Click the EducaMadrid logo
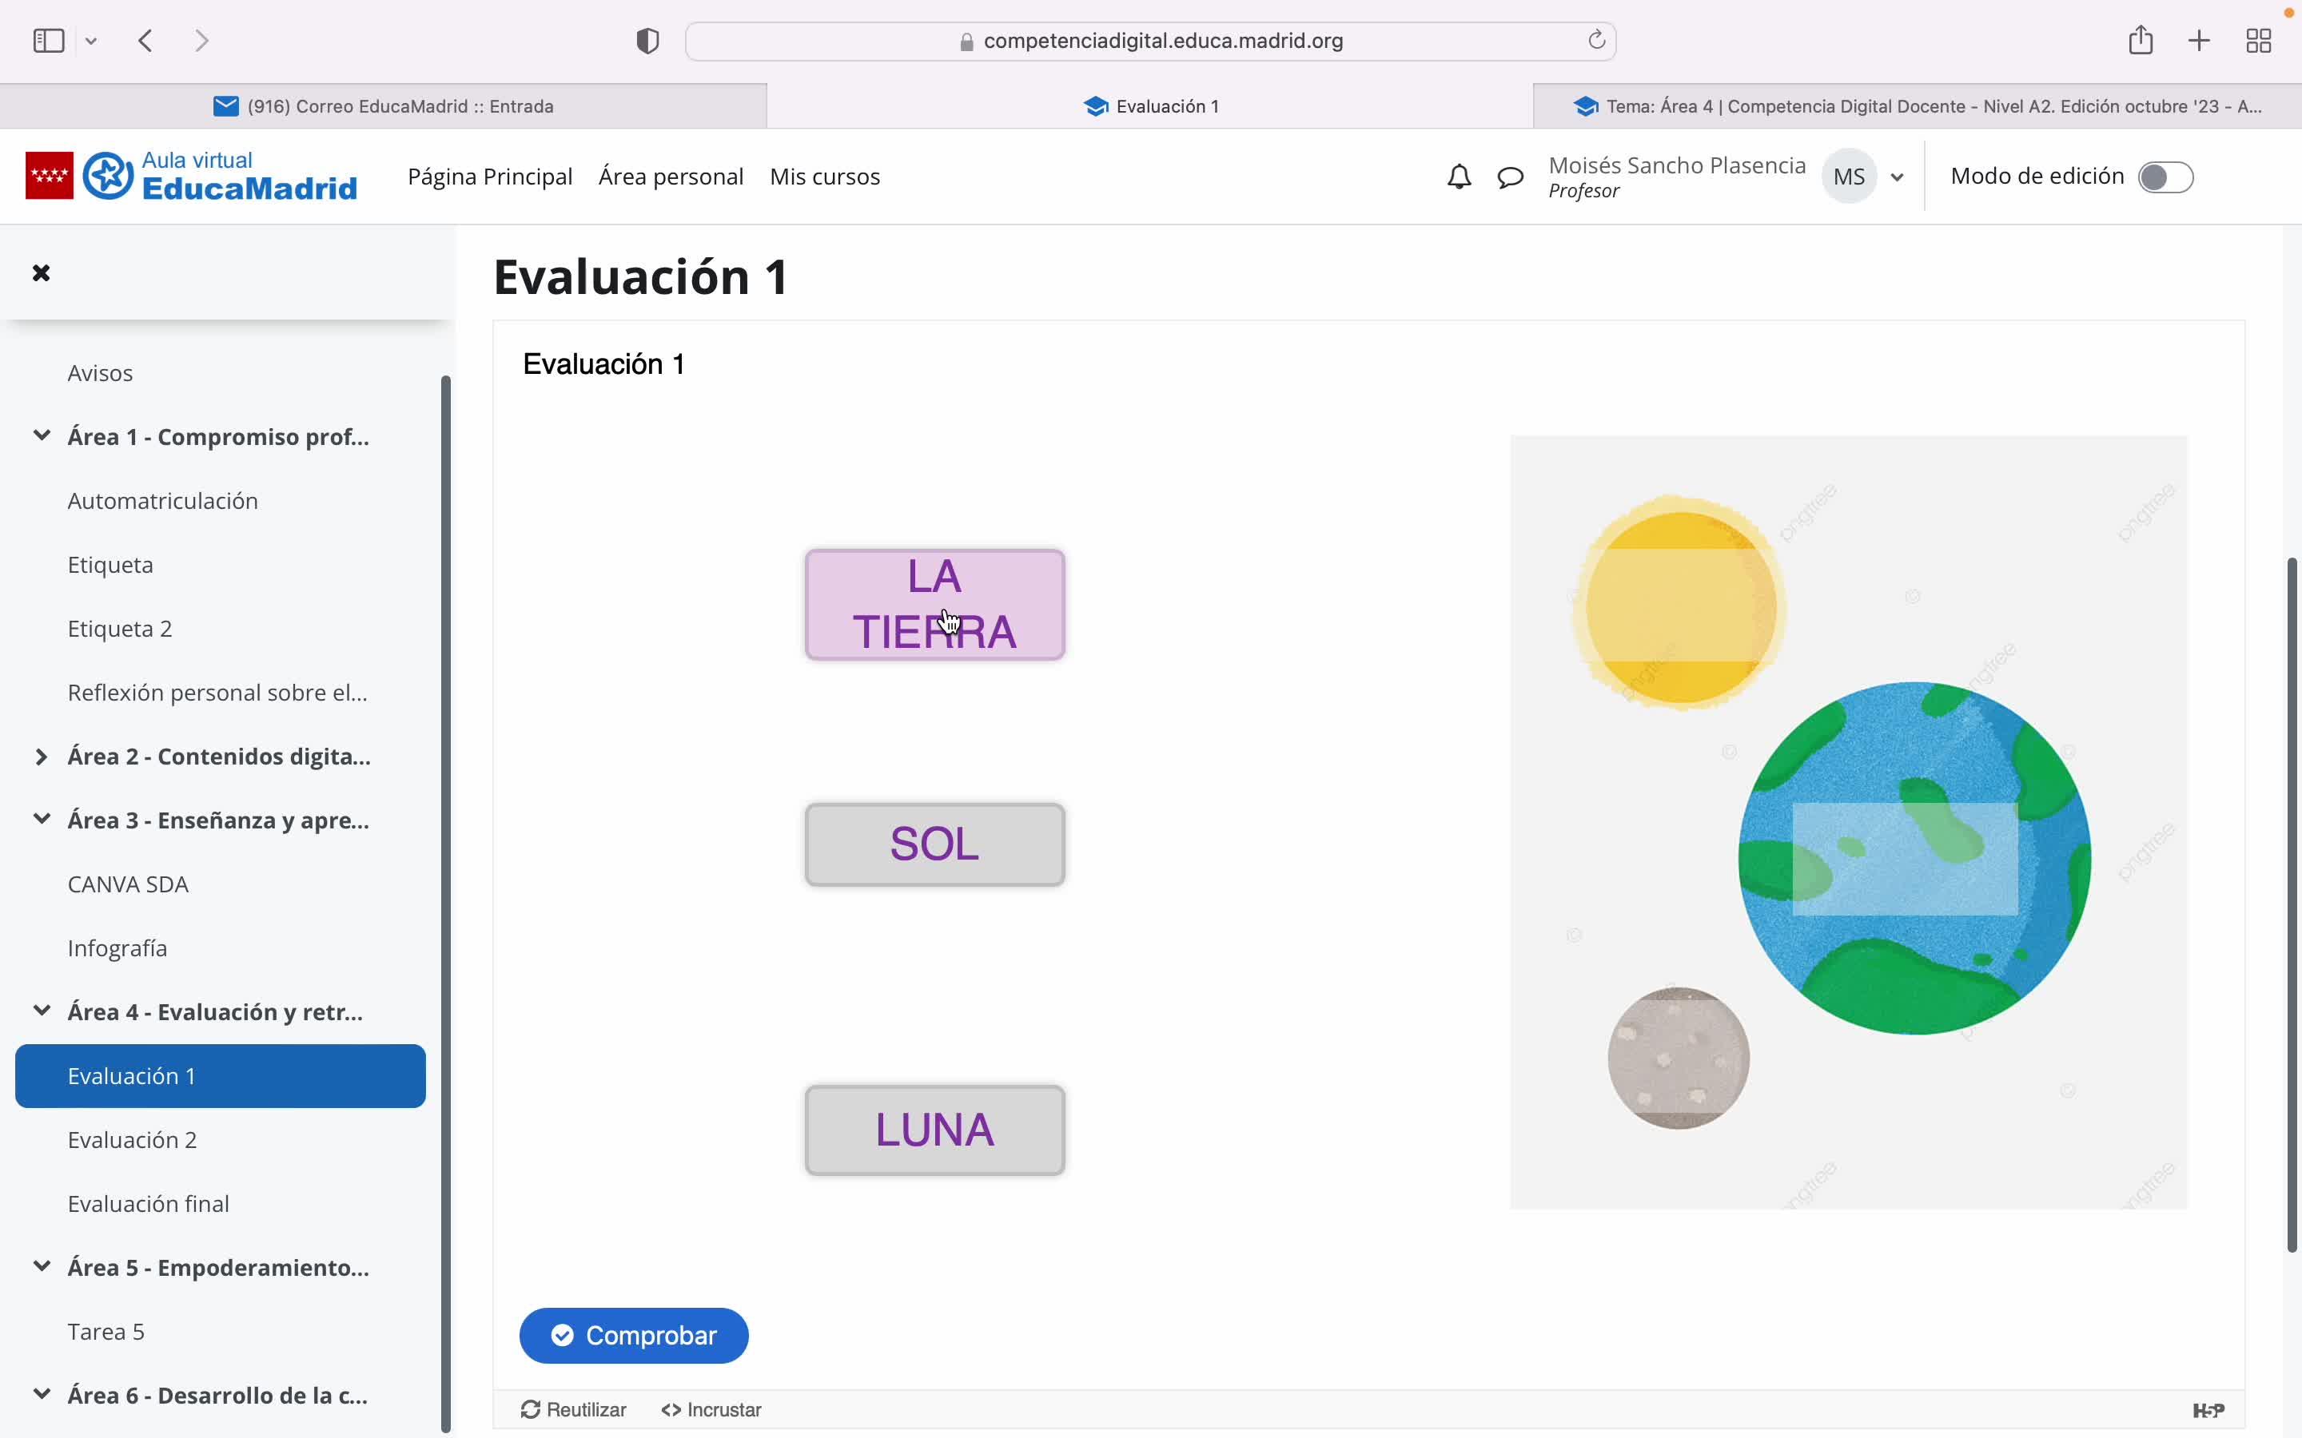The height and width of the screenshot is (1438, 2302). [191, 176]
